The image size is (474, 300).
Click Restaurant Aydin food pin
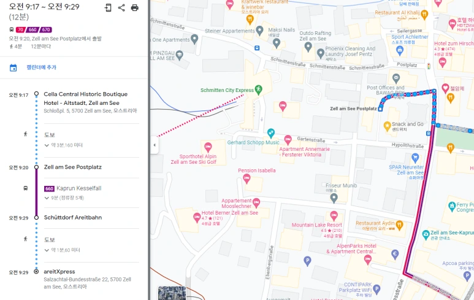pos(399,225)
